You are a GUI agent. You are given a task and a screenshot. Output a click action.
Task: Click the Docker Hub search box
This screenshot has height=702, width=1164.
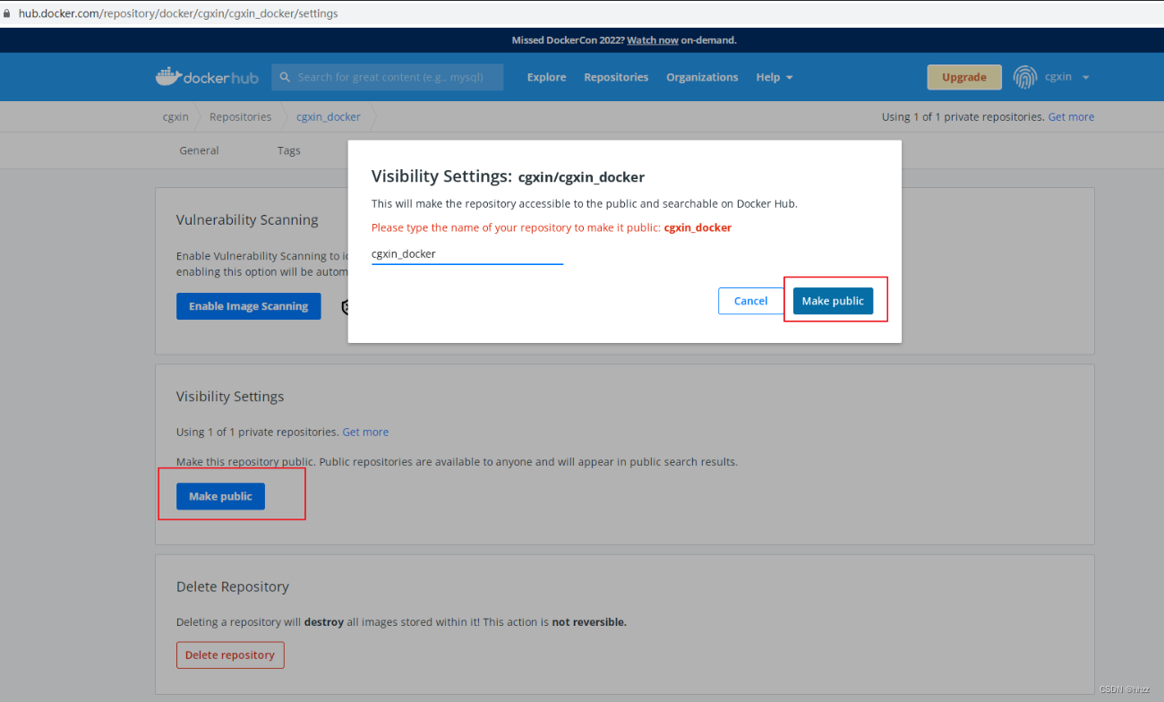(388, 77)
